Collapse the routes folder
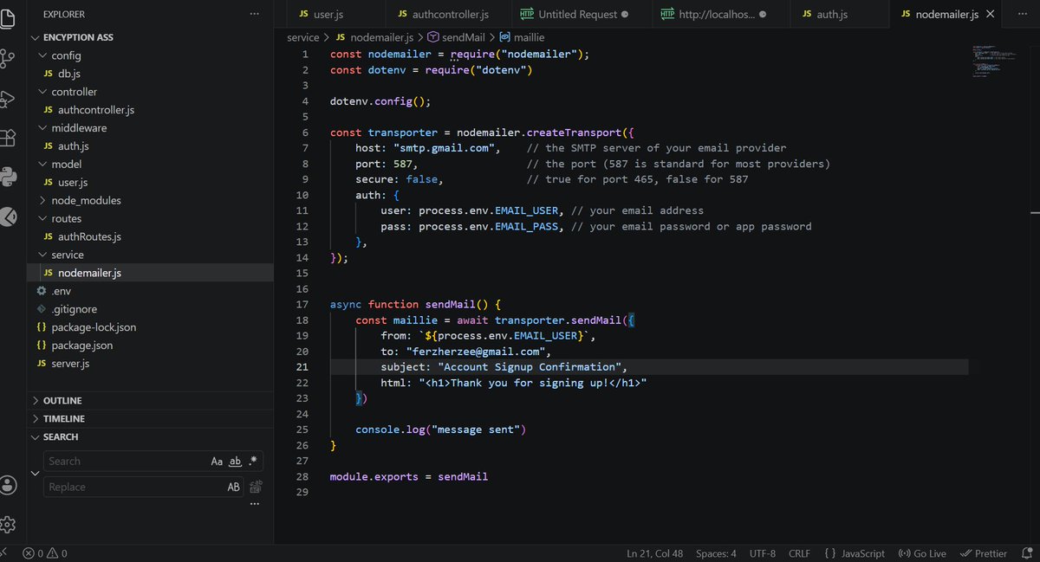Screen dimensions: 1040x562 tap(43, 219)
